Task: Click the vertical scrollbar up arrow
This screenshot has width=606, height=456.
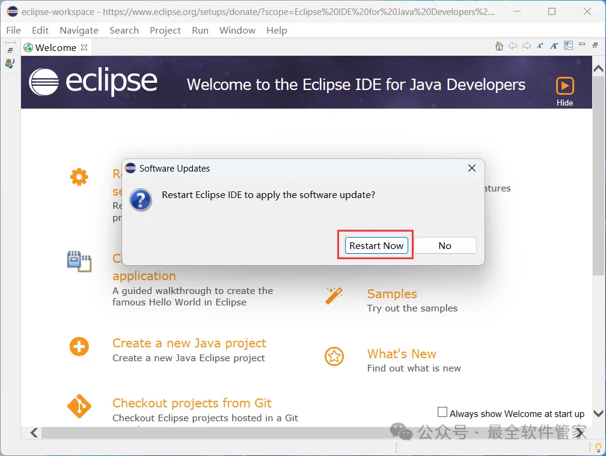Action: pos(598,68)
